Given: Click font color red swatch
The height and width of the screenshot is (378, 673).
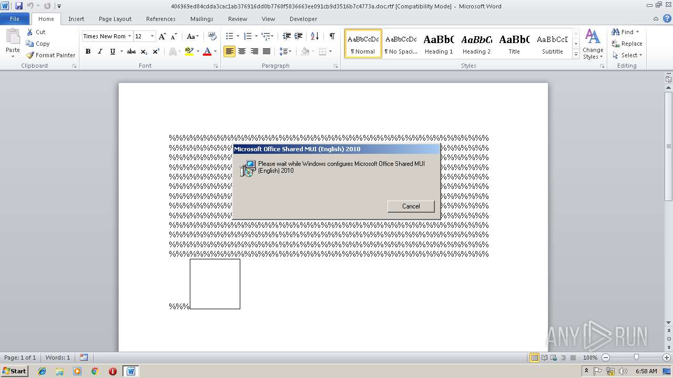Looking at the screenshot, I should (x=207, y=51).
